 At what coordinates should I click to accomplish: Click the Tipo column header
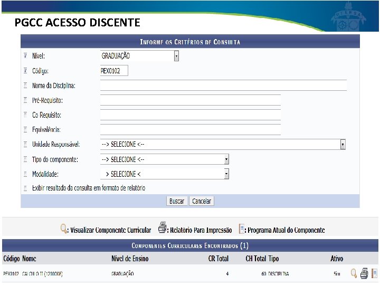pyautogui.click(x=273, y=259)
